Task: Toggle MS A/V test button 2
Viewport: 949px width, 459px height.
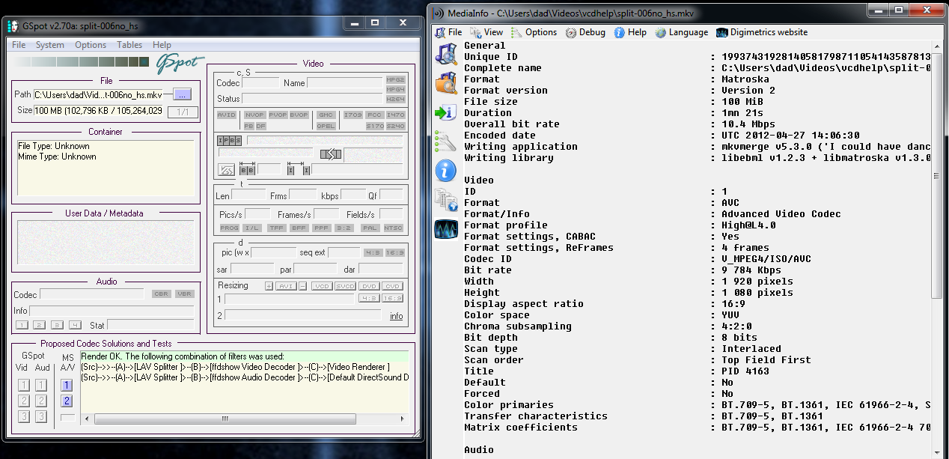Action: tap(67, 401)
